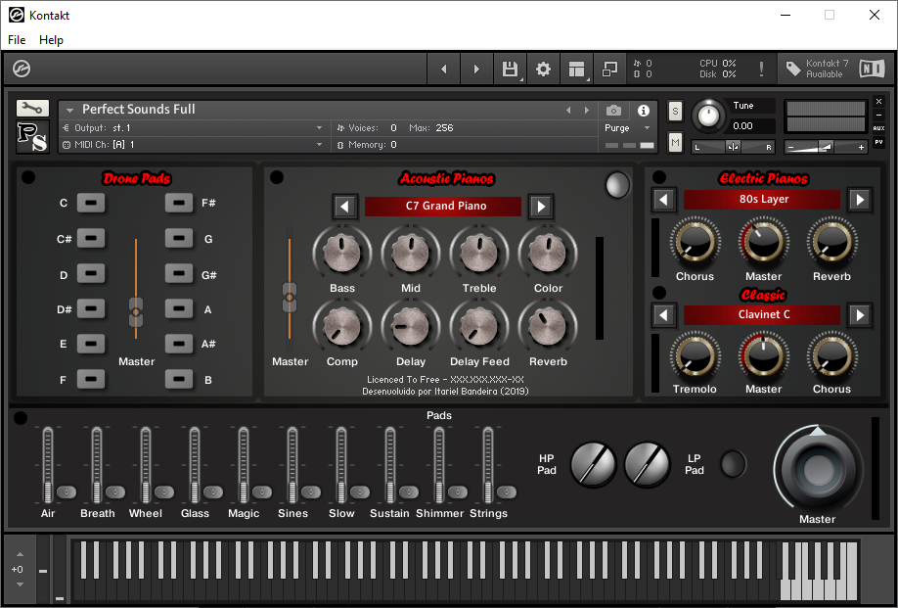Click the Air pad fader
This screenshot has height=608, width=898.
pos(48,465)
